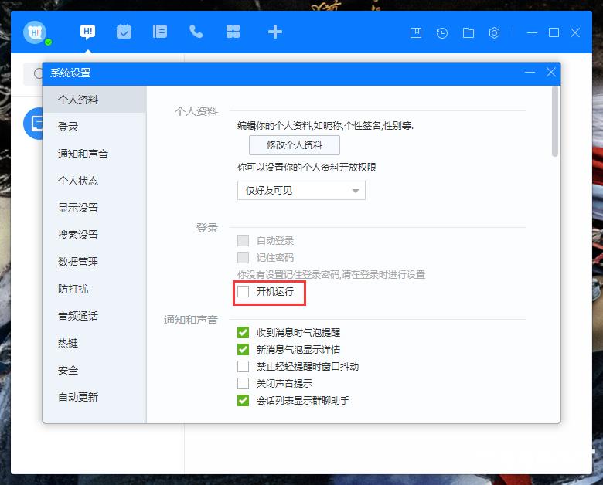The image size is (603, 485).
Task: Select the 登录 settings tab
Action: coord(94,127)
